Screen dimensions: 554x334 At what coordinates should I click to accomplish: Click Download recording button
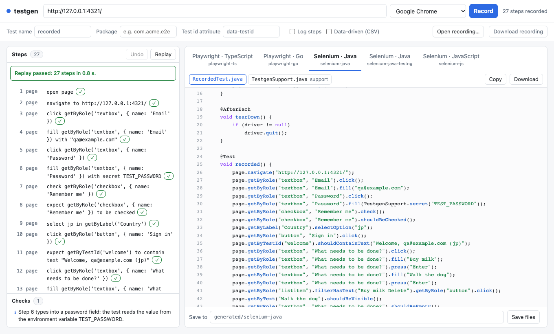tap(518, 32)
